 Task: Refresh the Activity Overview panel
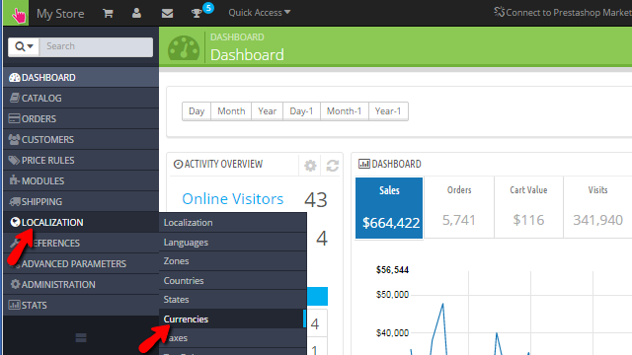tap(332, 166)
